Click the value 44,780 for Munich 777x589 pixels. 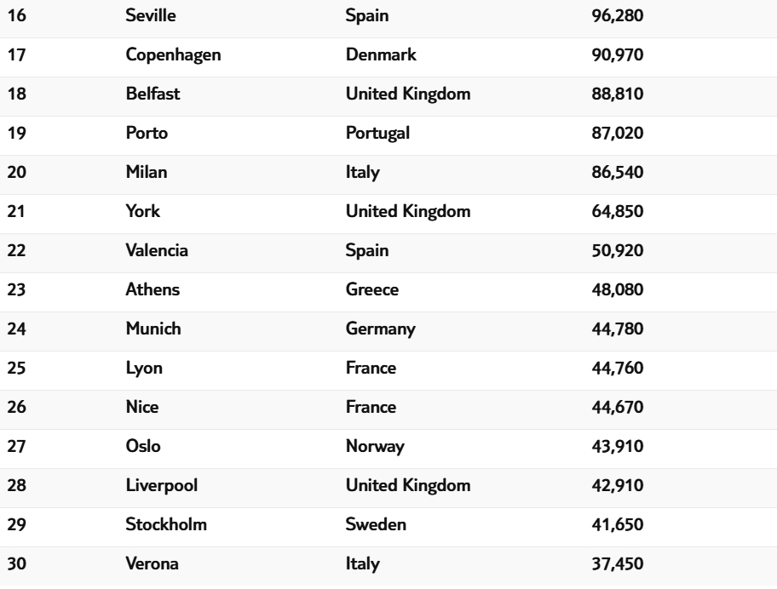[x=617, y=329]
